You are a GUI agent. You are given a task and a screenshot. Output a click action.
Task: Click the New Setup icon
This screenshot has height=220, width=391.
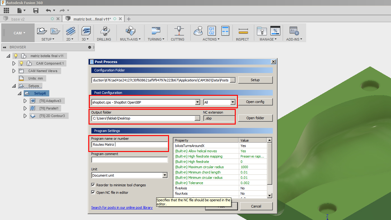click(x=42, y=31)
